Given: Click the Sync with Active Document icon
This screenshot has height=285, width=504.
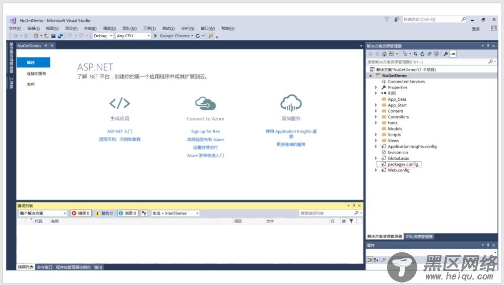Looking at the screenshot, I should click(415, 54).
